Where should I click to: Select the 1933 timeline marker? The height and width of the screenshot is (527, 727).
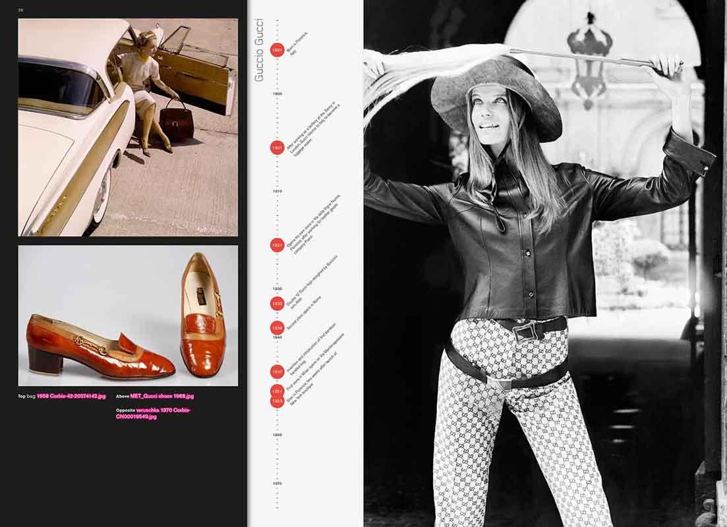277,304
